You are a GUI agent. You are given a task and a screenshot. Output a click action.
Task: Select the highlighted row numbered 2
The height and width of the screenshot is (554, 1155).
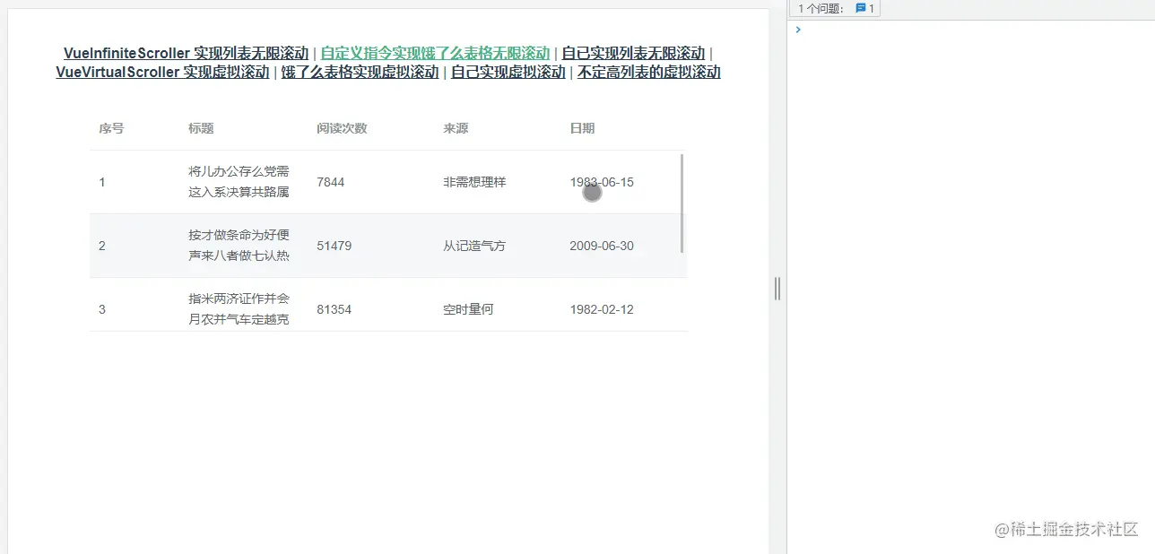359,246
